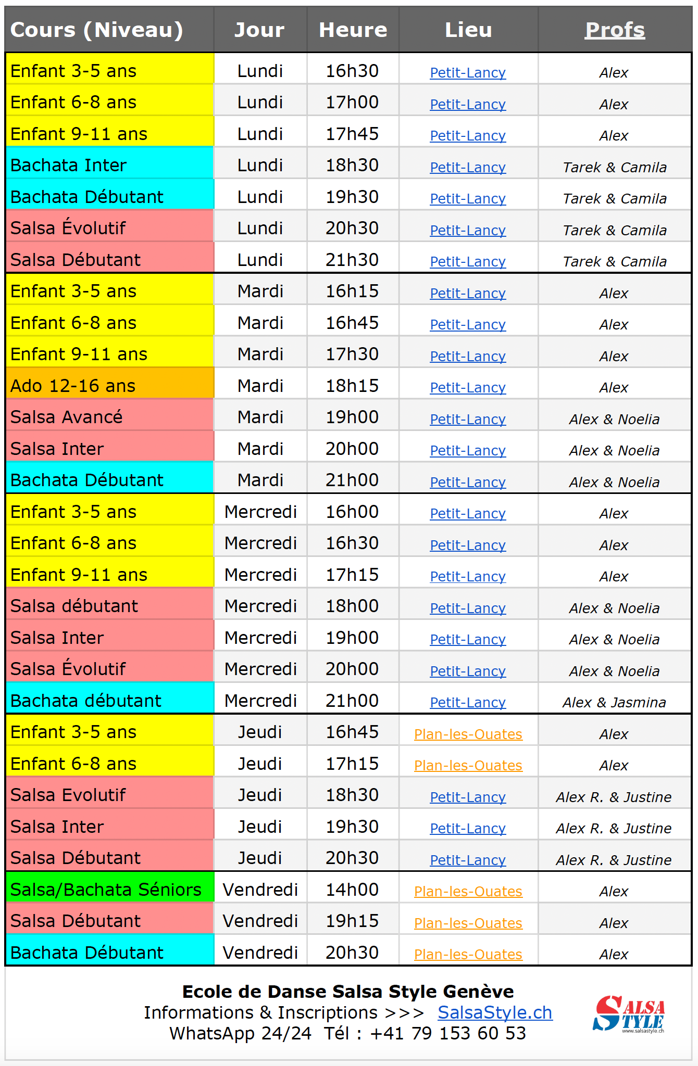Open Petit-Lancy link for Lundi 21h30
The width and height of the screenshot is (698, 1066).
click(x=468, y=261)
